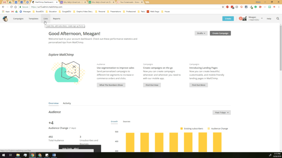Switch to the Activity tab
Image resolution: width=282 pixels, height=158 pixels.
point(67,103)
